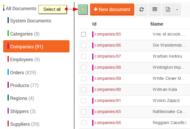The height and width of the screenshot is (129, 190).
Task: Click the Name column header
Action: (157, 24)
